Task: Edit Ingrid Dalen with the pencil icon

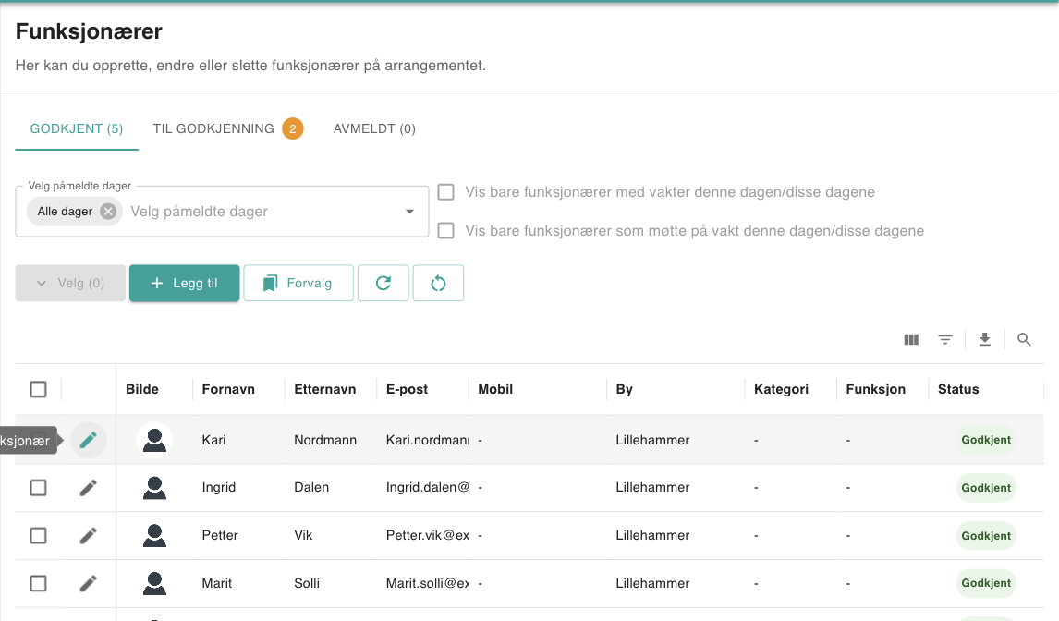Action: pos(89,488)
